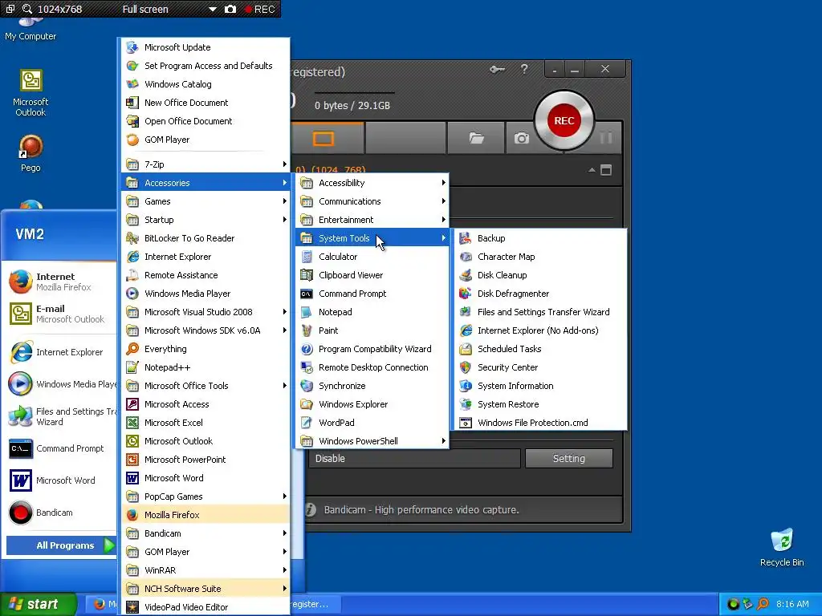822x616 pixels.
Task: Expand the PopCap Games submenu
Action: (205, 496)
